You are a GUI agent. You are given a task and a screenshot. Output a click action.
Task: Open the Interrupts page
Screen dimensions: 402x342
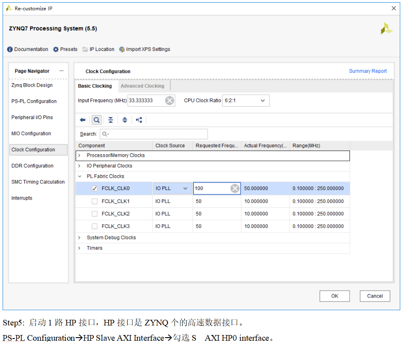[22, 198]
